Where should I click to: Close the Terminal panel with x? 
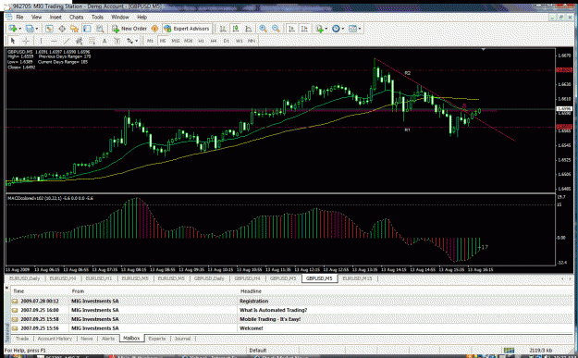point(6,287)
